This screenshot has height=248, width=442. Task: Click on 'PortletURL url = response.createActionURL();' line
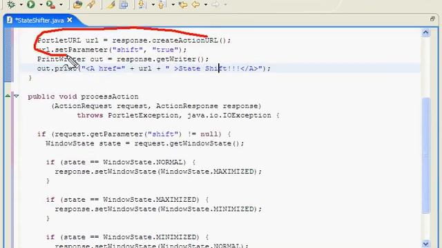tap(133, 41)
